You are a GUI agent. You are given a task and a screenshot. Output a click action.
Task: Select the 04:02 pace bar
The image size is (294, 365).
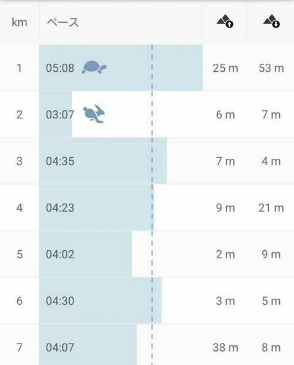tap(85, 254)
